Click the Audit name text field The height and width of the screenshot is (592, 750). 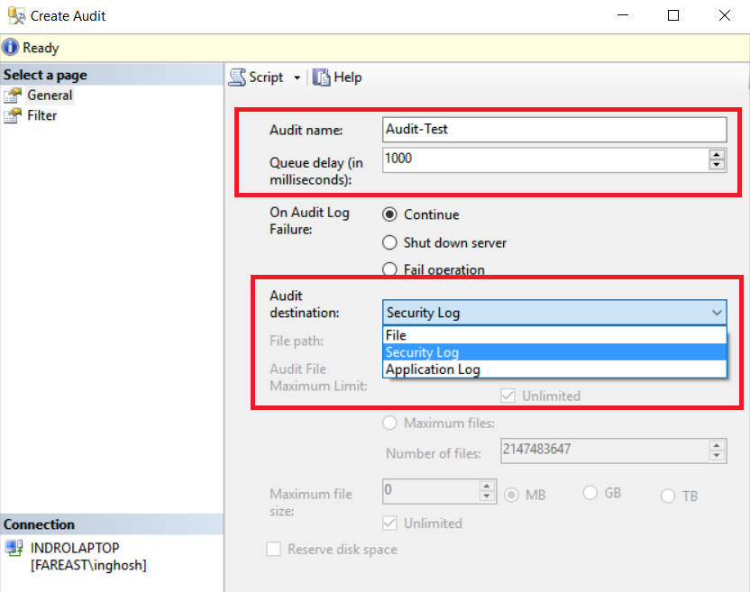coord(554,130)
